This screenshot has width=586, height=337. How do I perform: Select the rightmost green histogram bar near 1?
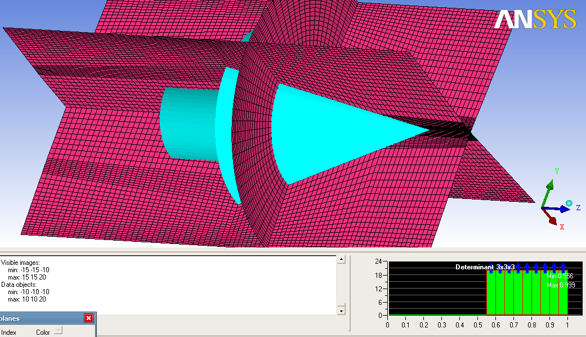pyautogui.click(x=562, y=293)
